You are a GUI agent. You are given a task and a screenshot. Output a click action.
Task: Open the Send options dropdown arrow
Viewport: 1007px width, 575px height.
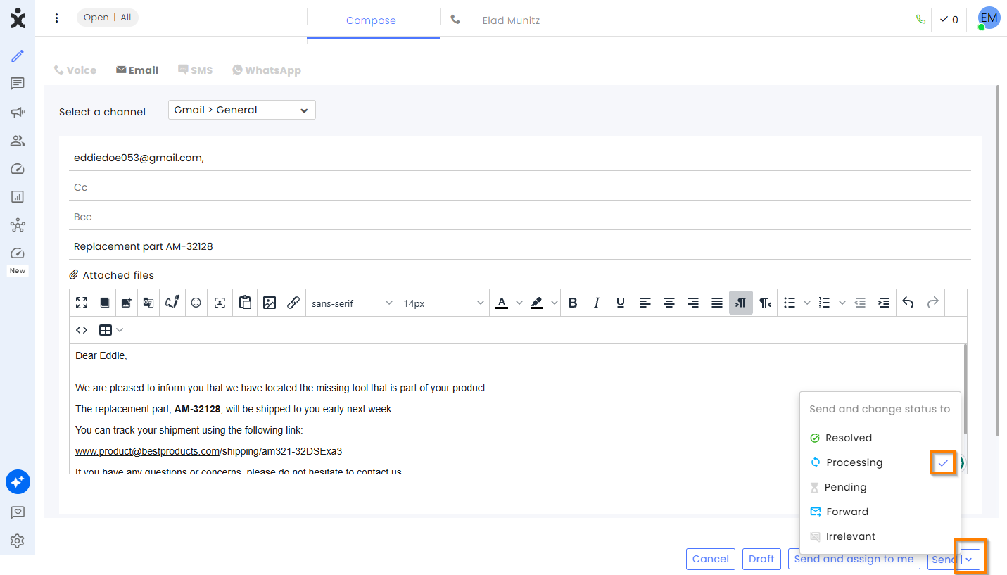(x=969, y=560)
